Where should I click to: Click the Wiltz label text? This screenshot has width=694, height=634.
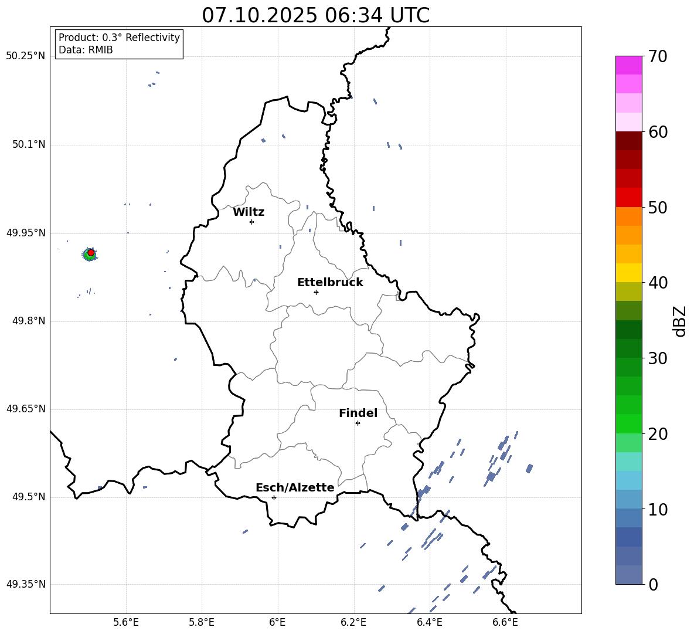pos(249,212)
